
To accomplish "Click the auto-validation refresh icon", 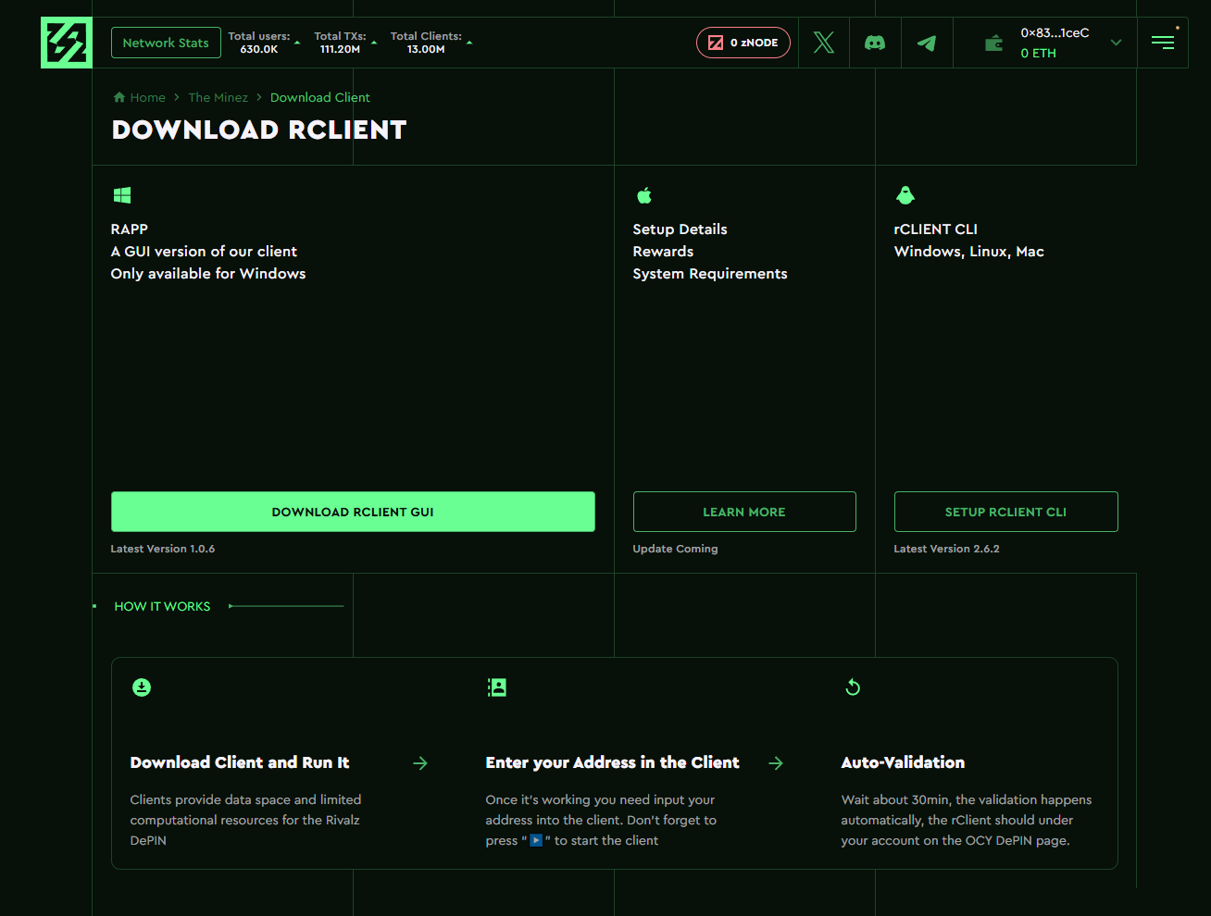I will (853, 687).
